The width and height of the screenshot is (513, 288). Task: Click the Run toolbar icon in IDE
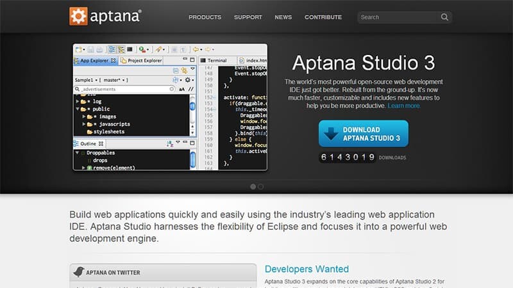pos(142,49)
